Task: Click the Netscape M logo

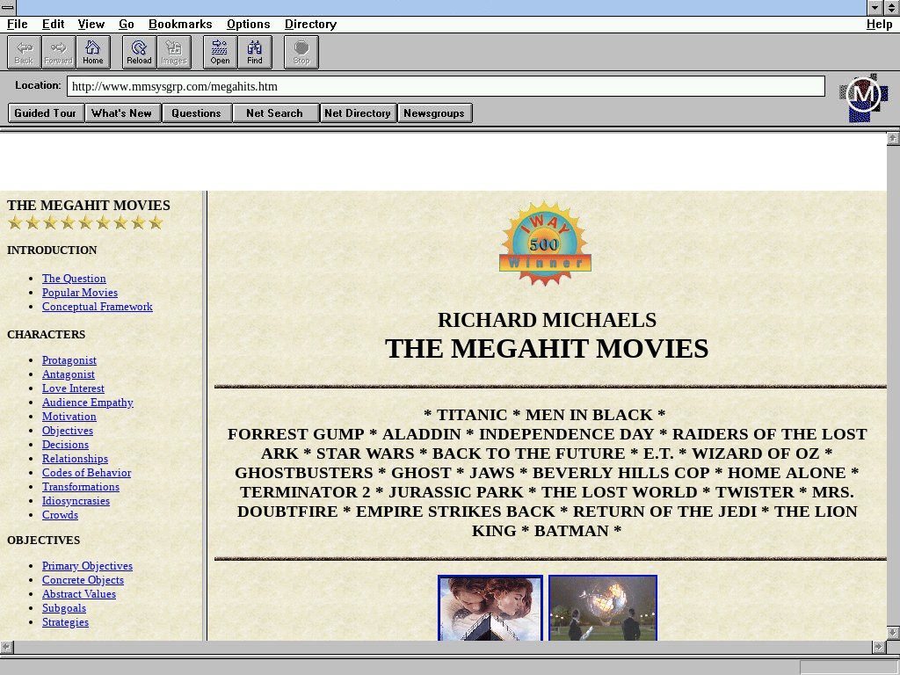Action: [863, 97]
